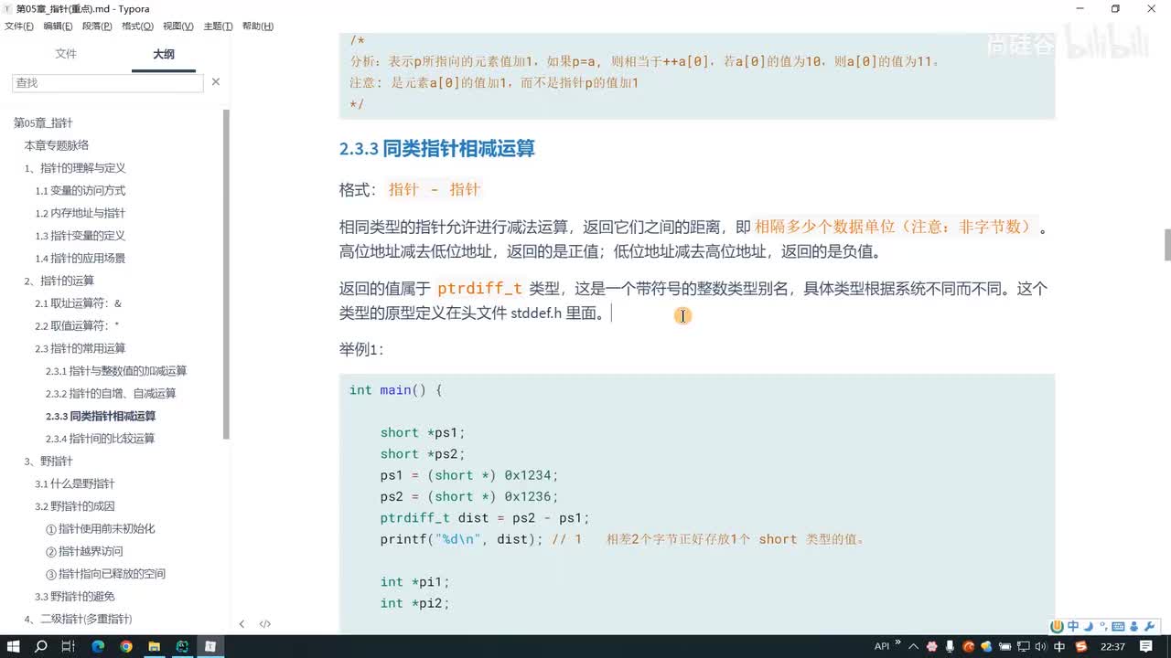Open Windows taskbar search
This screenshot has width=1171, height=658.
(x=41, y=646)
